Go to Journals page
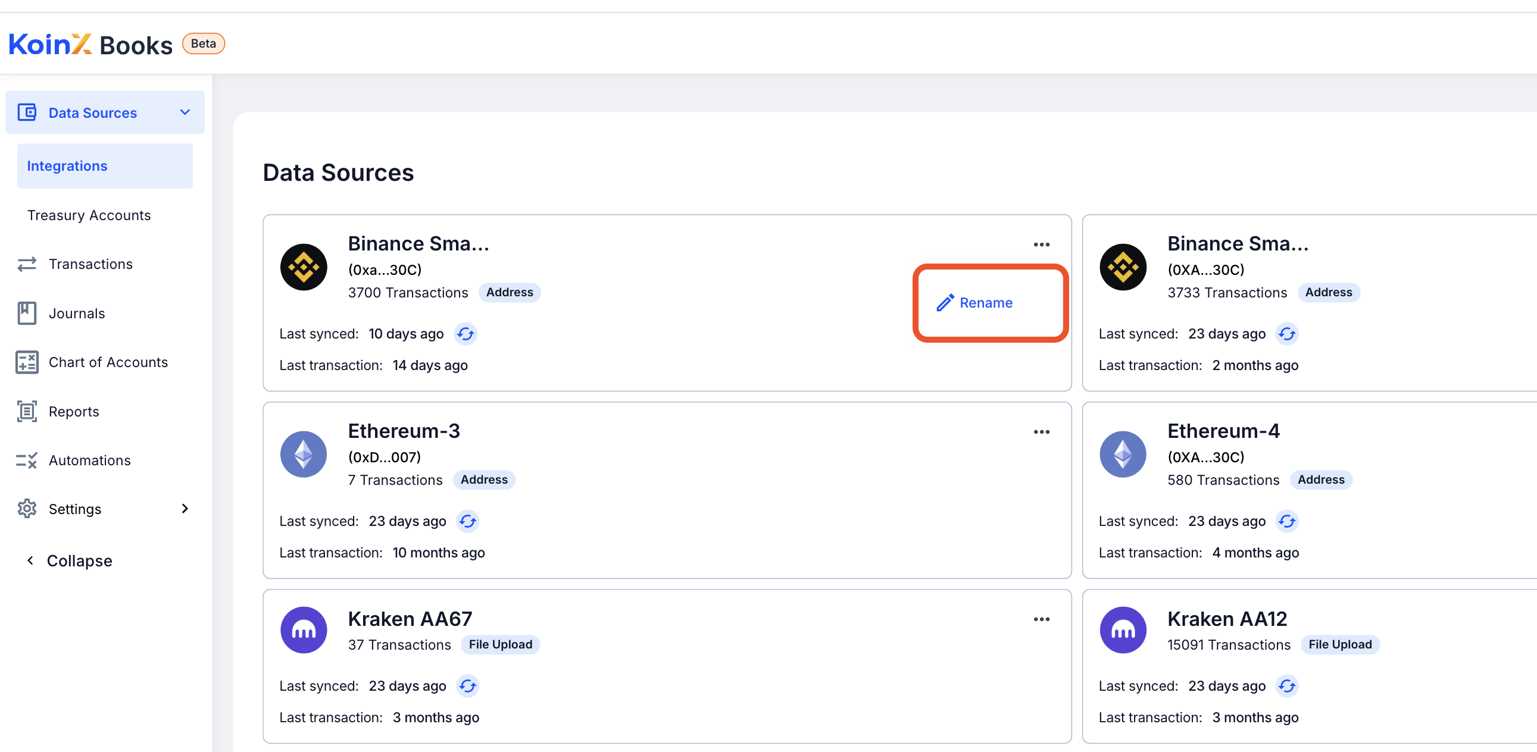Viewport: 1537px width, 752px height. point(77,313)
